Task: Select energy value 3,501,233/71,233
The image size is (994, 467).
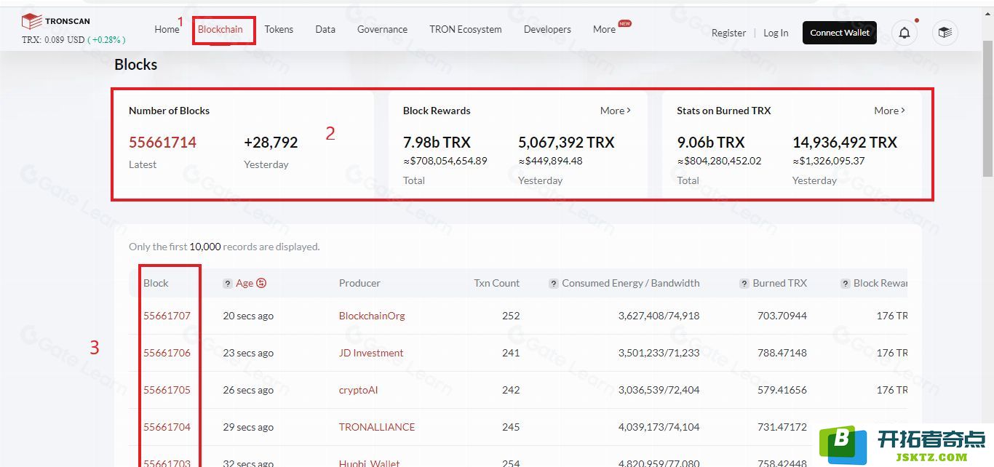Action: [x=659, y=353]
